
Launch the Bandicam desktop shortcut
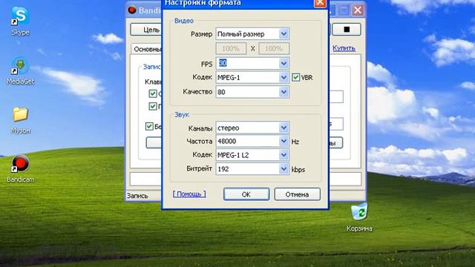click(21, 168)
